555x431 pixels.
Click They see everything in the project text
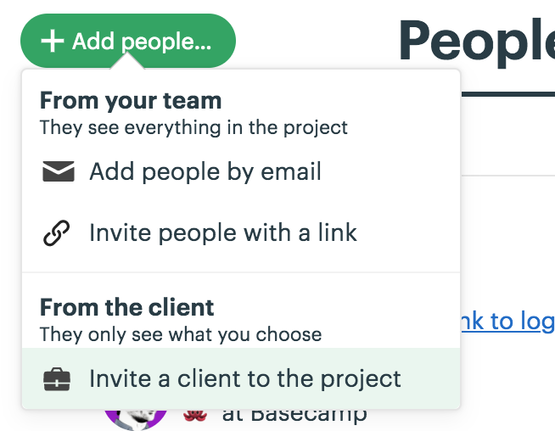coord(193,127)
